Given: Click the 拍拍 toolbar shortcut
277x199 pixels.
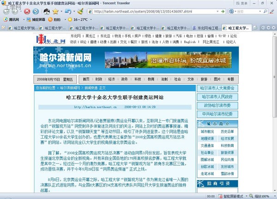Looking at the screenshot, I should 54,20.
